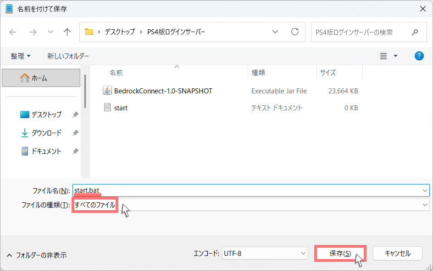Open the help question mark icon

pyautogui.click(x=419, y=56)
